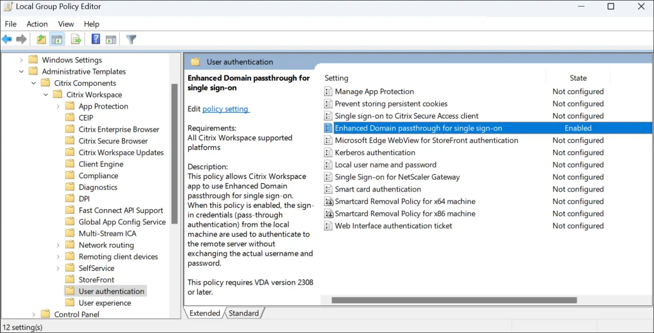
Task: Sort by the State column header
Action: tap(578, 78)
